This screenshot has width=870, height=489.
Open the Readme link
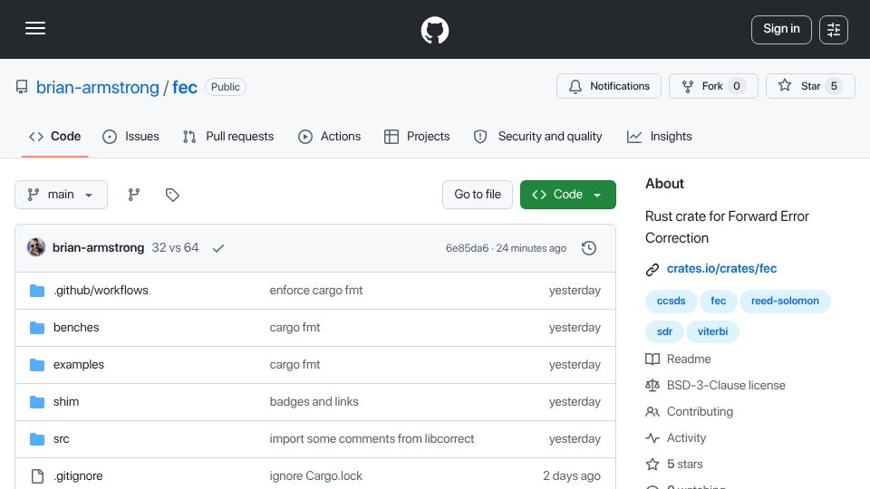pos(678,359)
